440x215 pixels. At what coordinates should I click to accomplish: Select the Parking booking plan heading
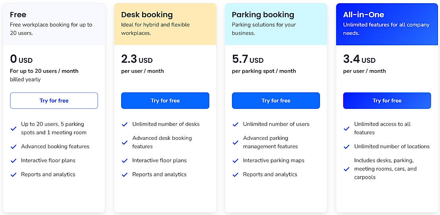coord(263,15)
